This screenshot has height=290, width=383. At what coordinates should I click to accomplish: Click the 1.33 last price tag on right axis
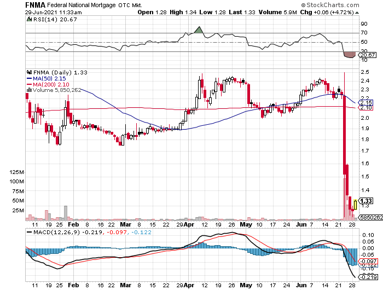[x=365, y=201]
